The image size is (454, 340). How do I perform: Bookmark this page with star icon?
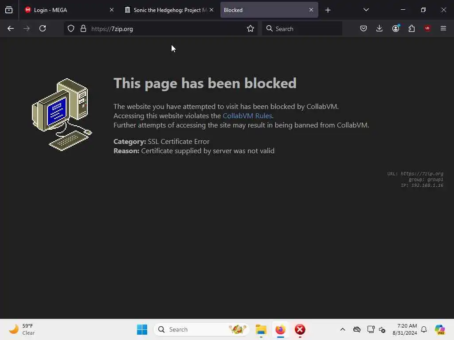click(250, 29)
